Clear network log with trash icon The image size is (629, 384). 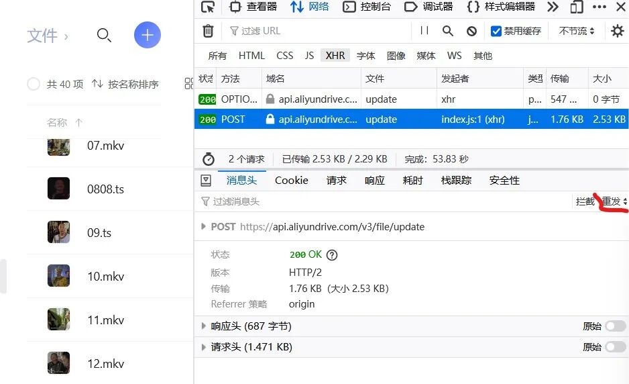tap(208, 31)
